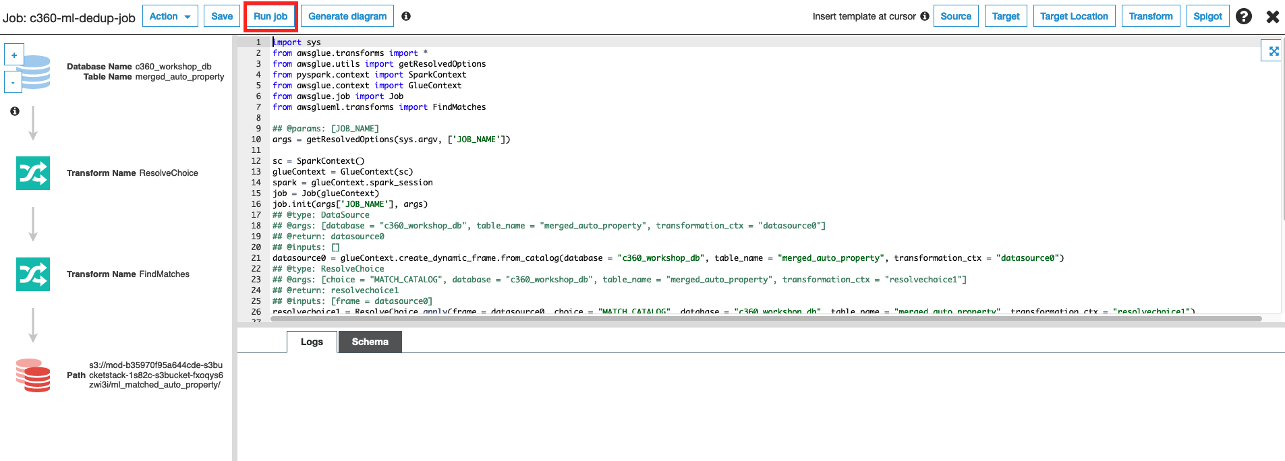Select the red S3 target path icon
This screenshot has width=1285, height=461.
[x=33, y=375]
